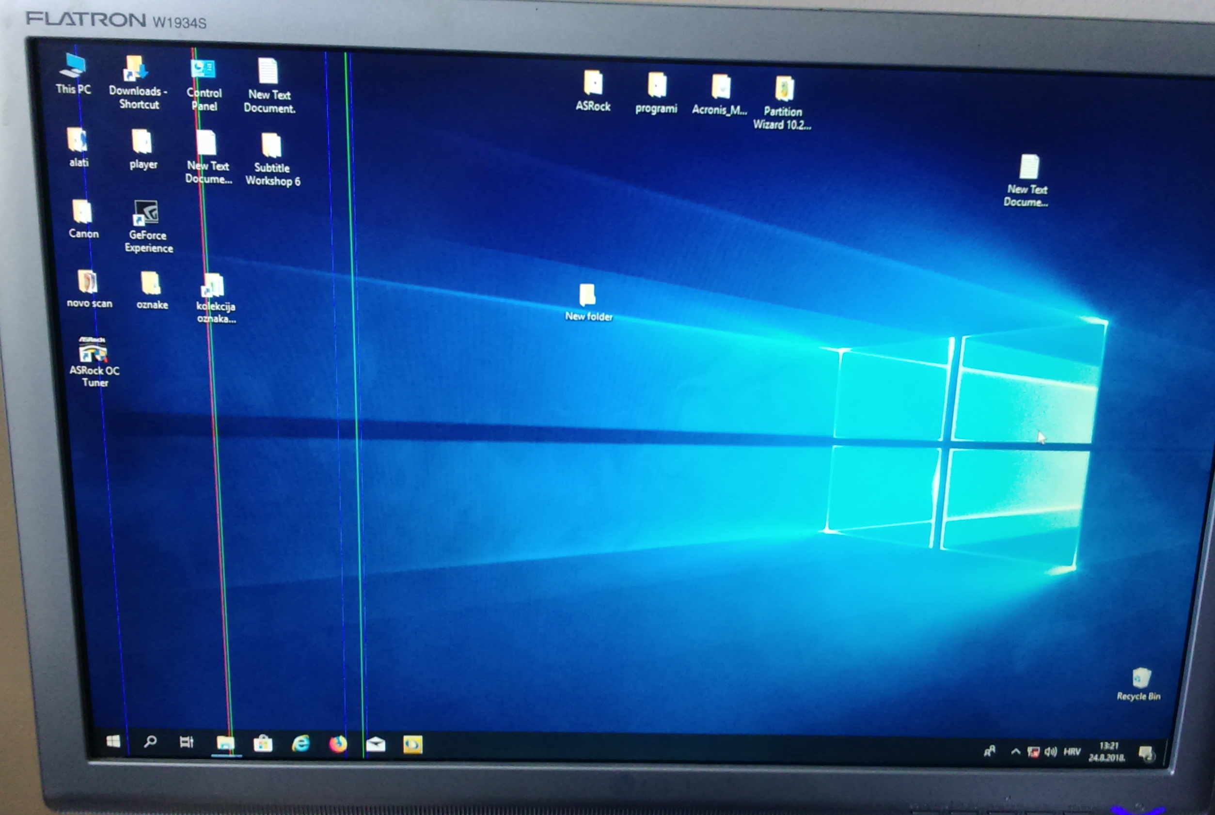Image resolution: width=1215 pixels, height=815 pixels.
Task: Click the clock showing 13:21
Action: (x=1106, y=752)
